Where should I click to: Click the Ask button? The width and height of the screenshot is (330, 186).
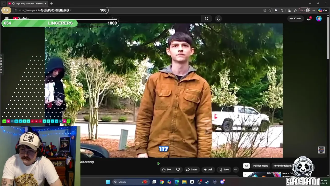(208, 169)
